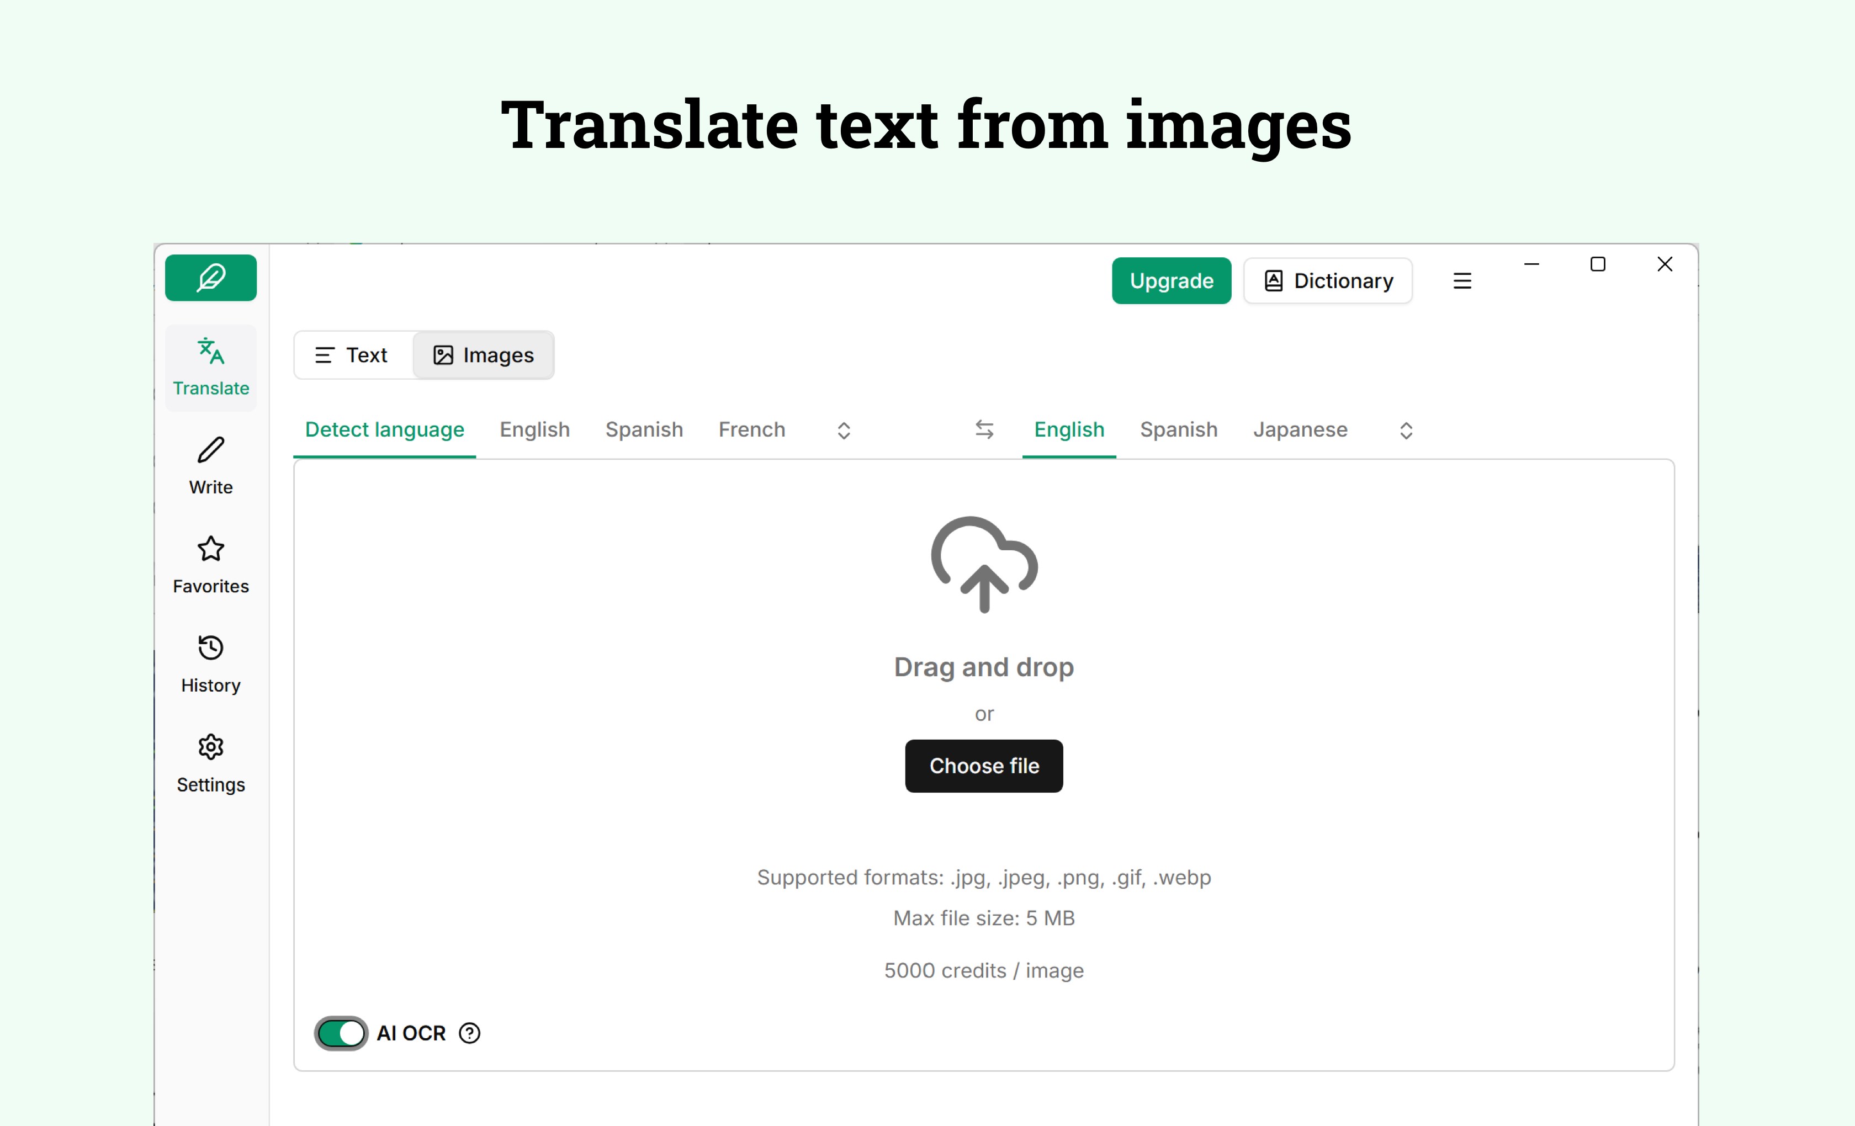Screen dimensions: 1855x1126
Task: Open the Translate section in sidebar
Action: (210, 367)
